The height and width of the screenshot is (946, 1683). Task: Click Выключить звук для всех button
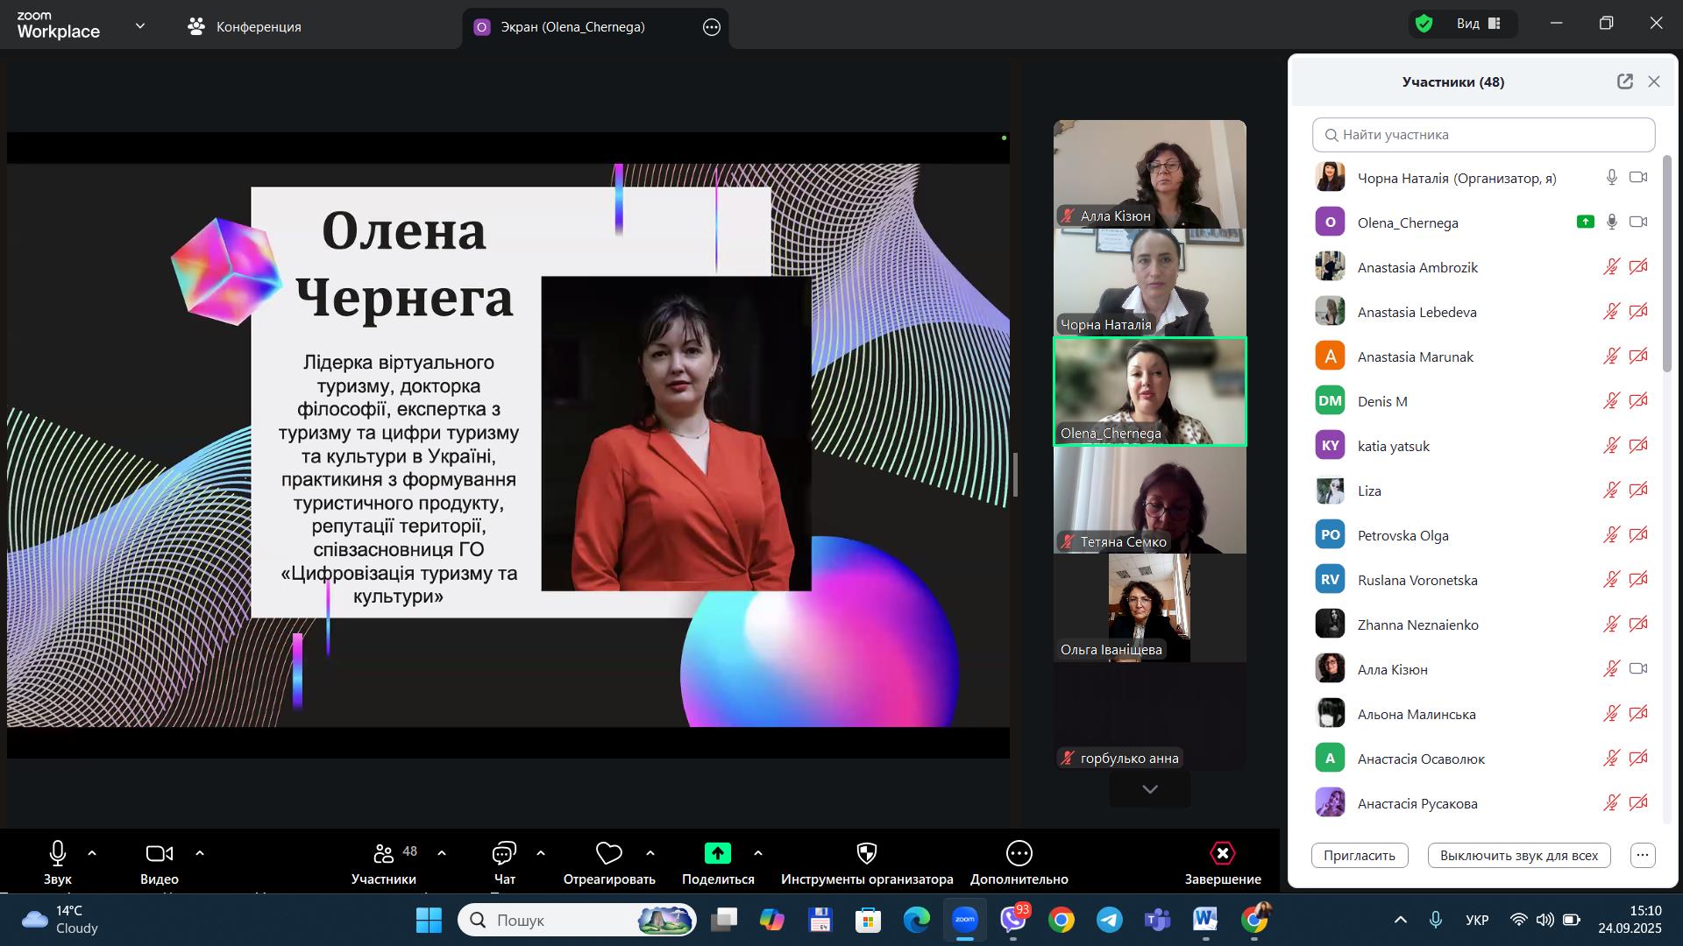click(x=1518, y=856)
